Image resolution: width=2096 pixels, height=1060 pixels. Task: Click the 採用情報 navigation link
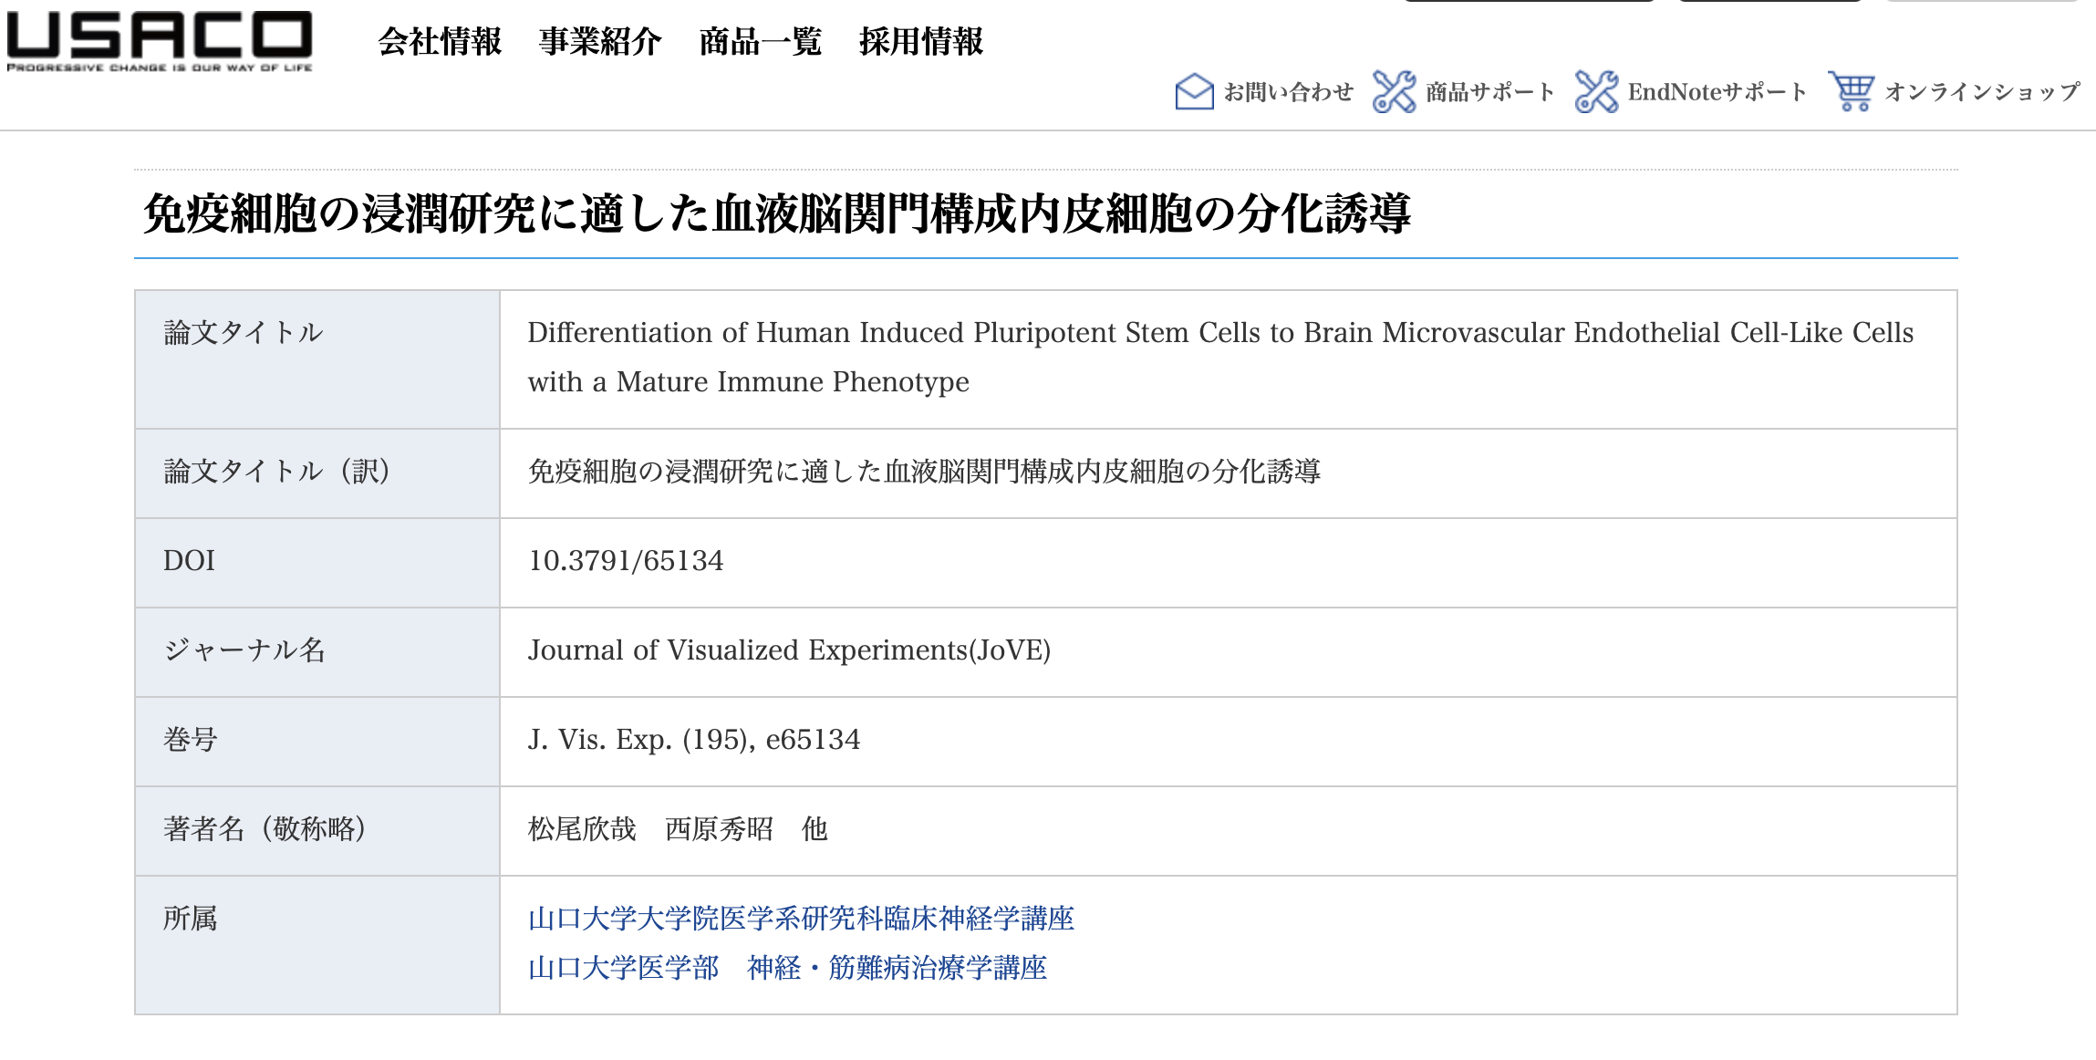click(920, 42)
